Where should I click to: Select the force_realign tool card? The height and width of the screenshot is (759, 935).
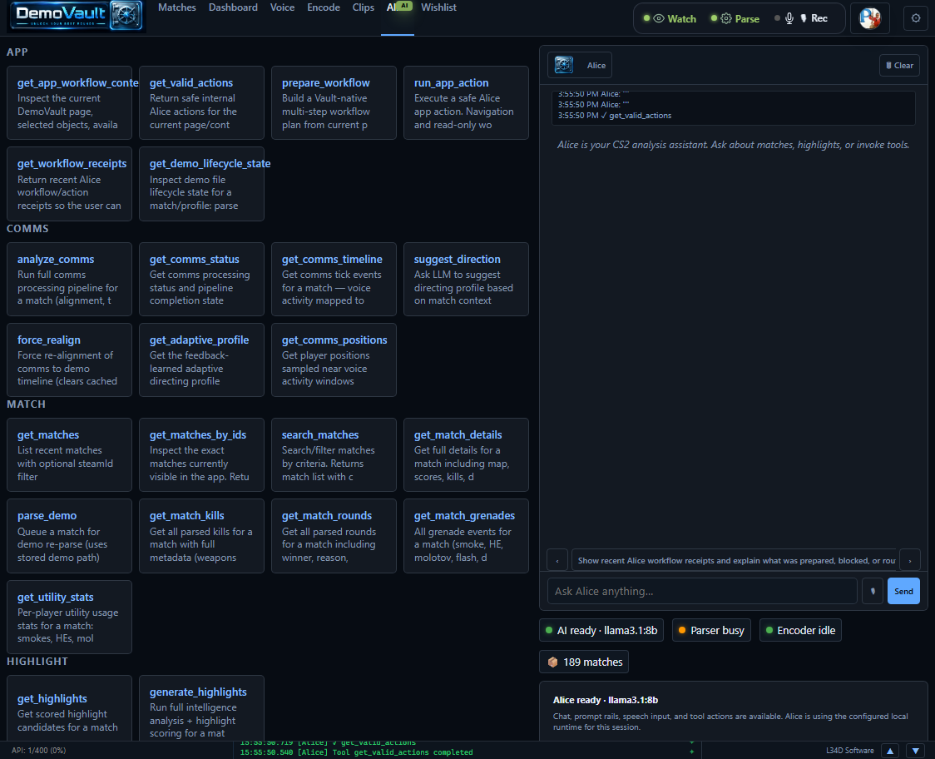tap(69, 360)
